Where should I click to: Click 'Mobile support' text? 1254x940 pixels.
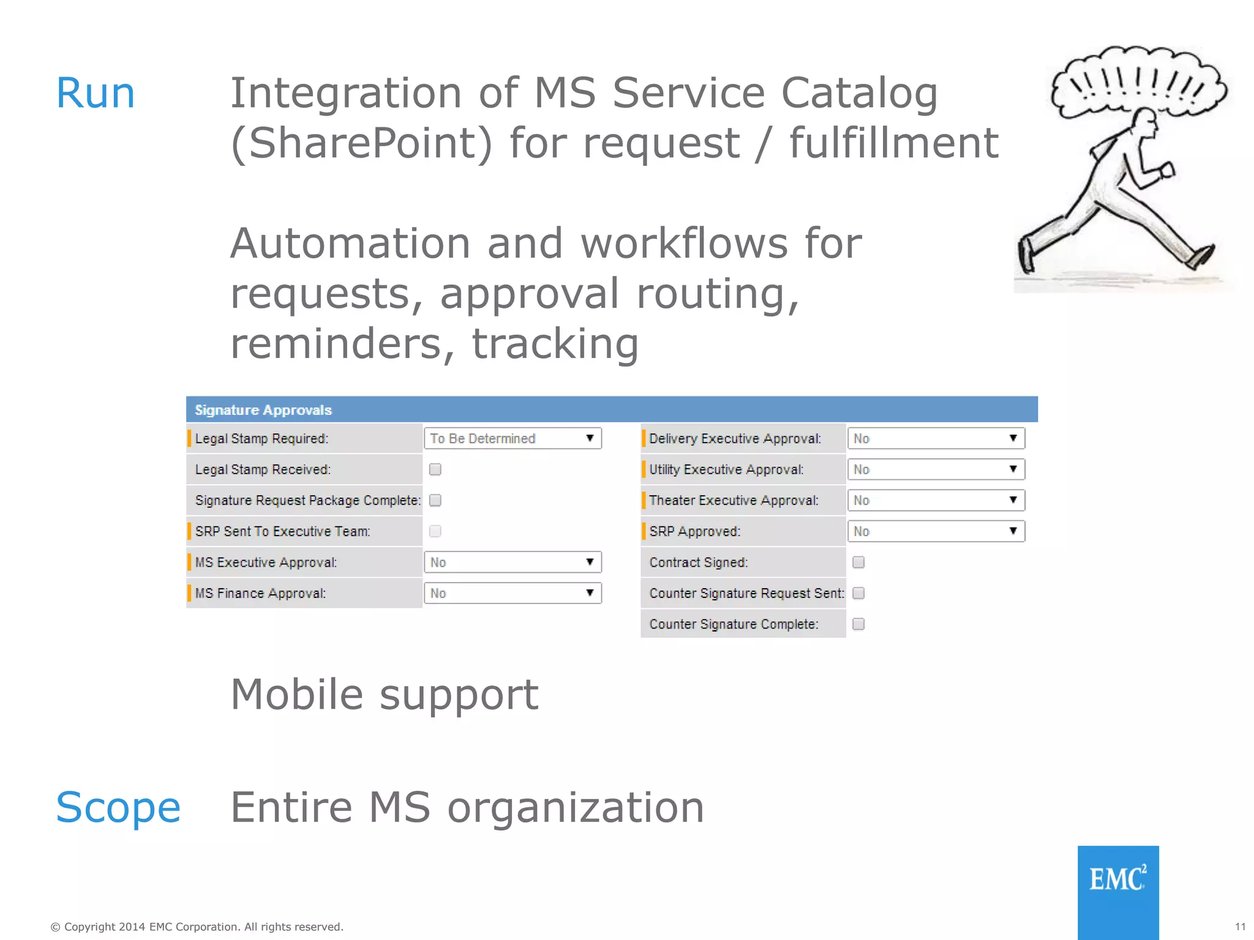click(x=385, y=696)
